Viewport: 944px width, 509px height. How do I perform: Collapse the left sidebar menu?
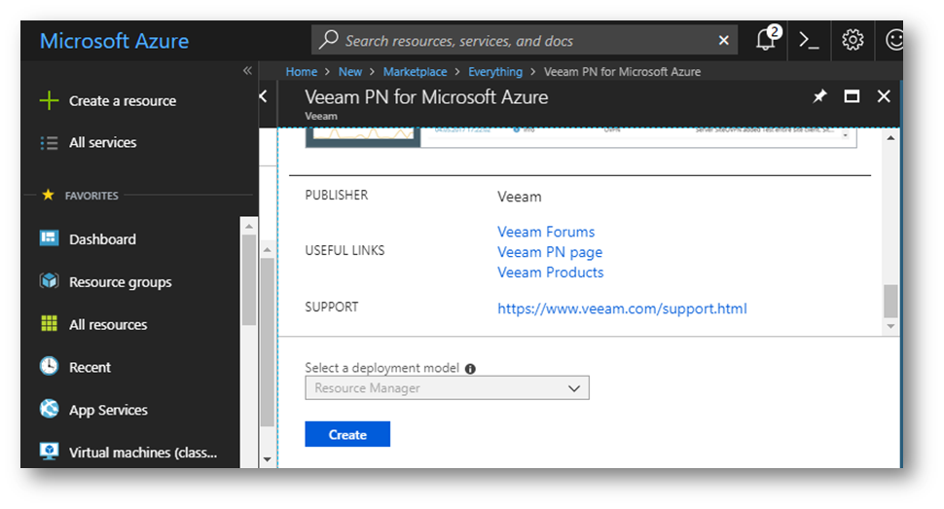click(247, 71)
